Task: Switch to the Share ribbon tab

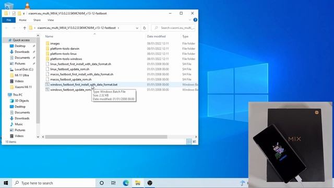Action: point(37,20)
